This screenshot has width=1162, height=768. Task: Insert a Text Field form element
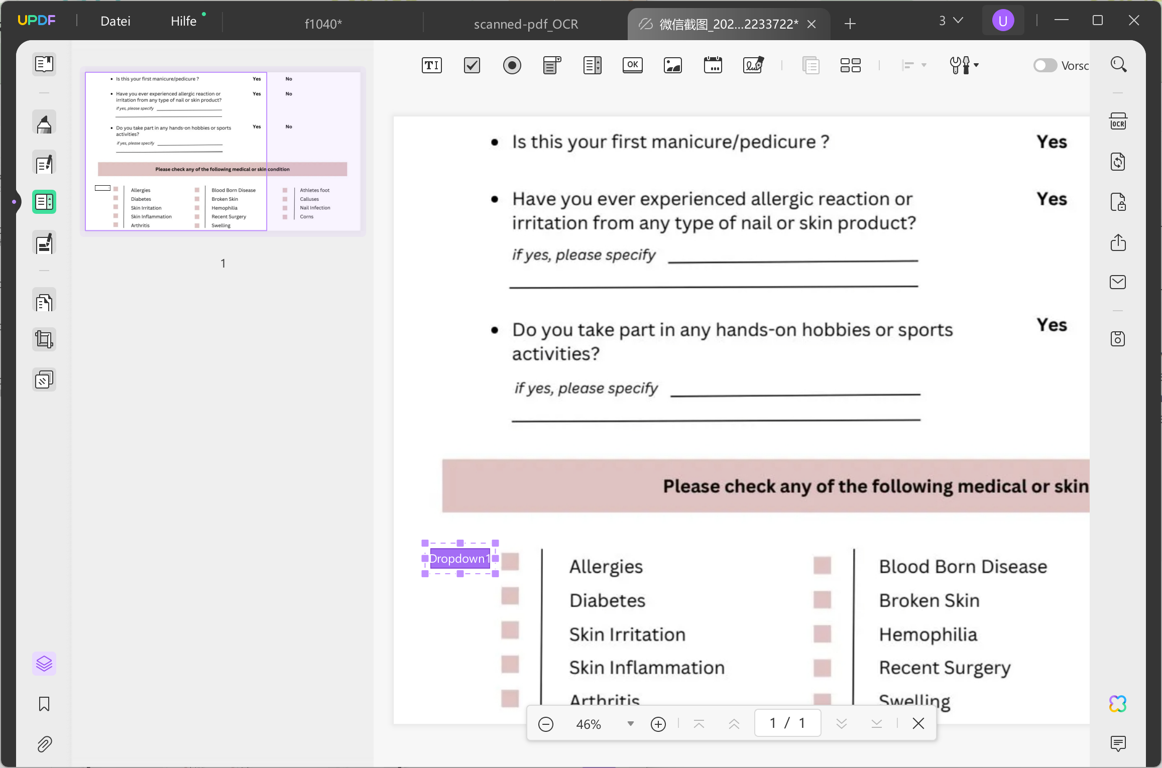tap(431, 65)
